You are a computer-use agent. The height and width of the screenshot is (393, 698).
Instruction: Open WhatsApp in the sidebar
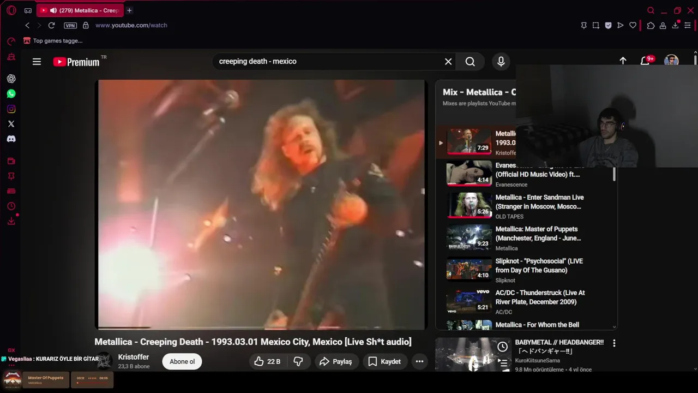[11, 94]
